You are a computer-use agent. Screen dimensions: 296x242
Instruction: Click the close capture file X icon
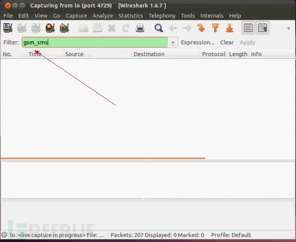coord(112,28)
